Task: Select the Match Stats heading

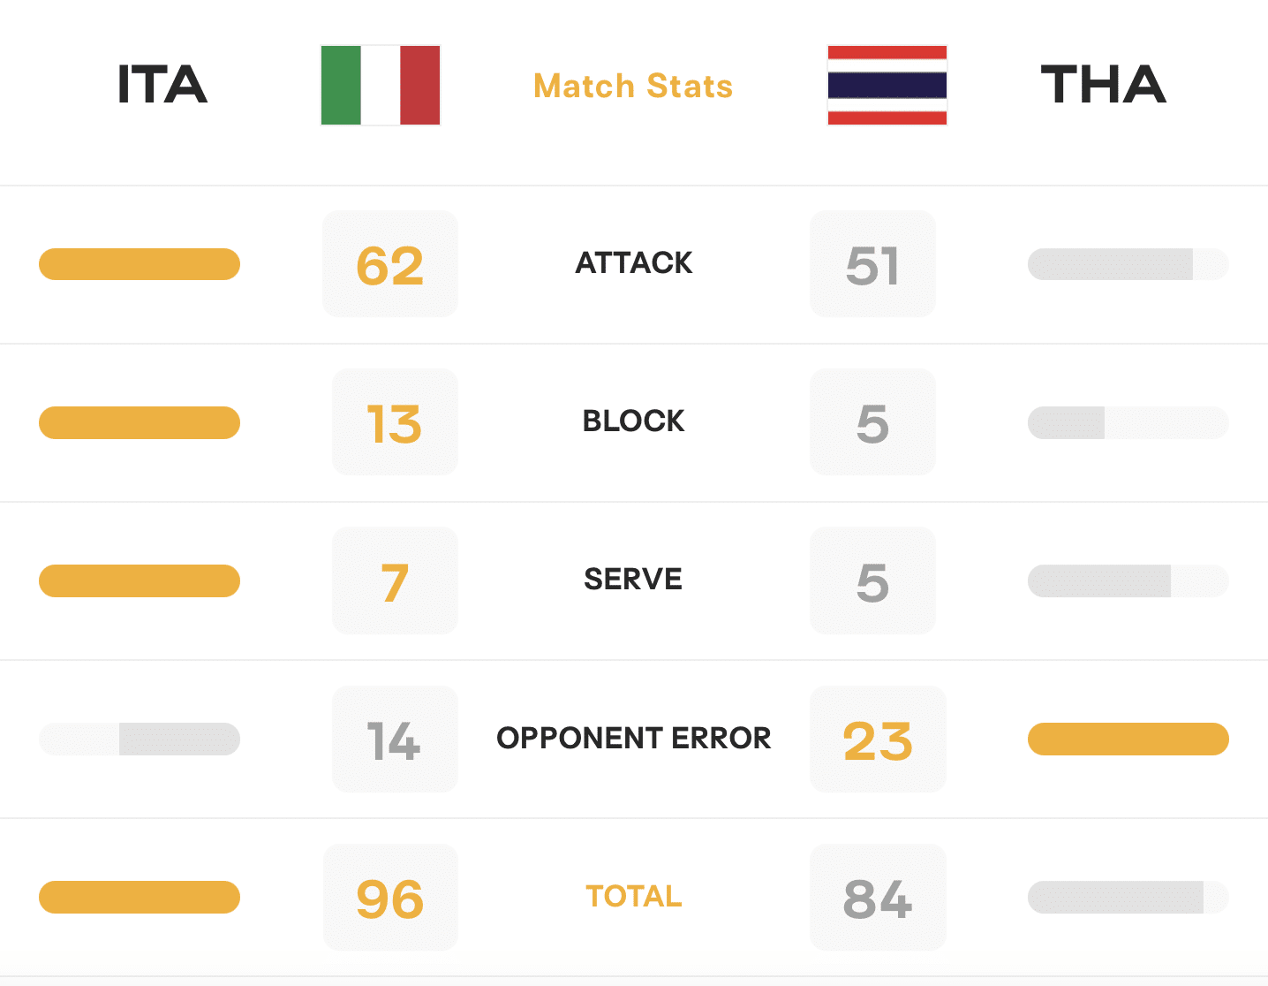Action: 633,87
